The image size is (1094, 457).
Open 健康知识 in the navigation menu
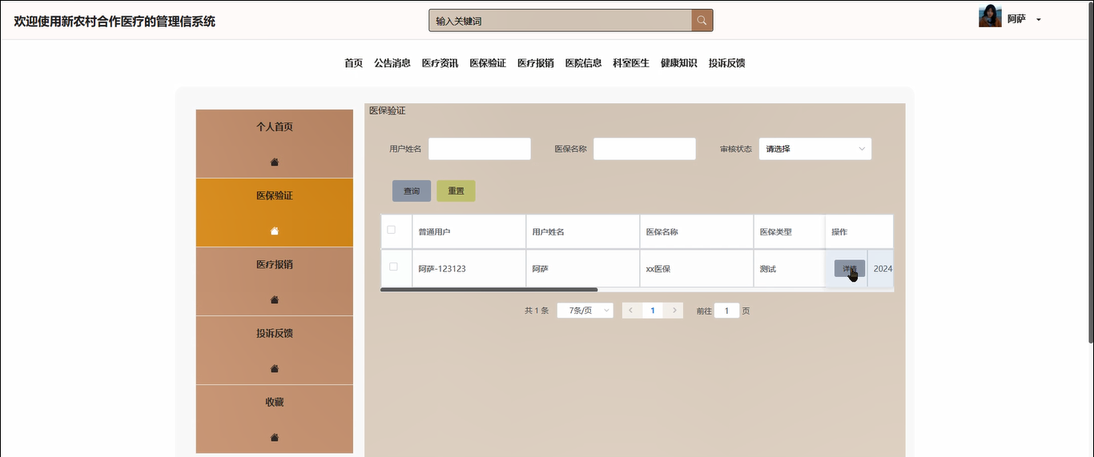679,63
